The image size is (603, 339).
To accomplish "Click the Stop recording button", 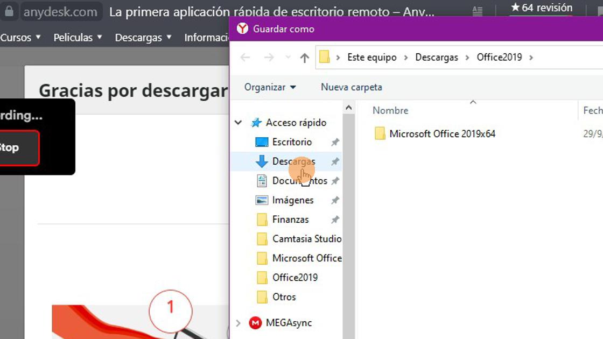I will (x=18, y=147).
